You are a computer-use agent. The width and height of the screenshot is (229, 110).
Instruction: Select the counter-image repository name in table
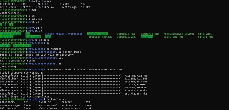coord(10,105)
